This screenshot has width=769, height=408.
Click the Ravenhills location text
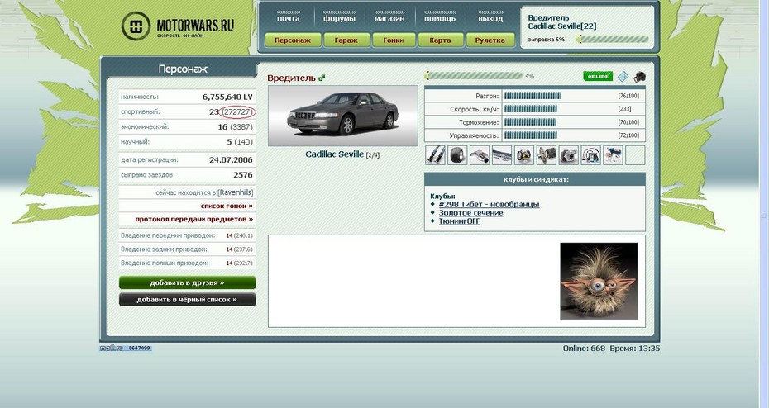(x=236, y=192)
